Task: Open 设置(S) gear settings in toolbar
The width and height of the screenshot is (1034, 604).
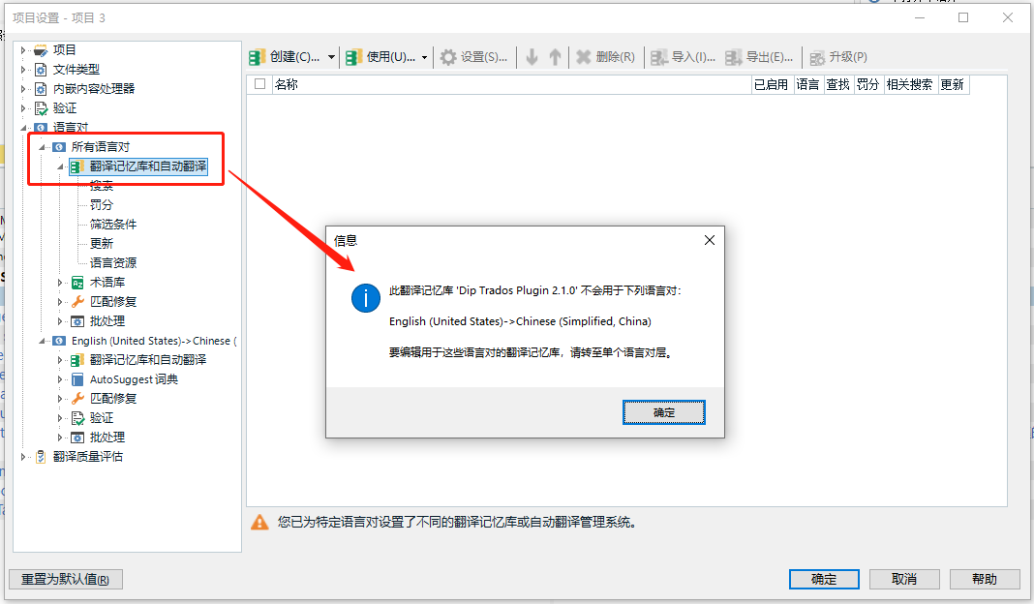Action: 448,57
